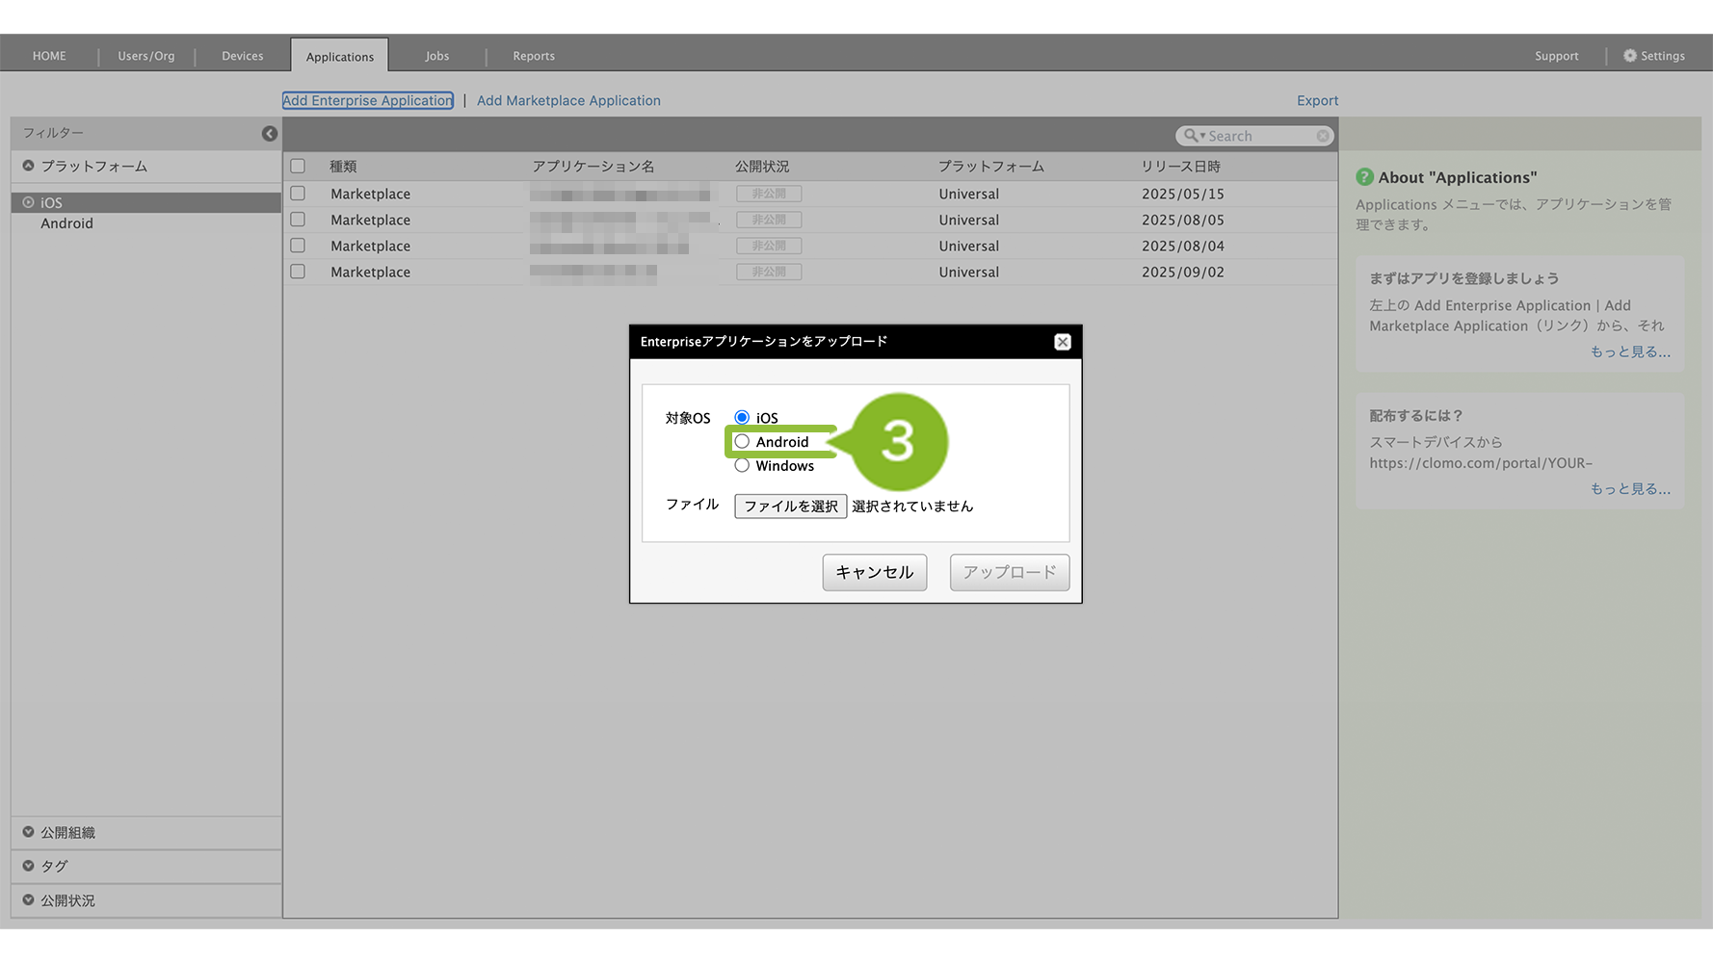The width and height of the screenshot is (1713, 963).
Task: Select the Windows radio button
Action: point(742,466)
